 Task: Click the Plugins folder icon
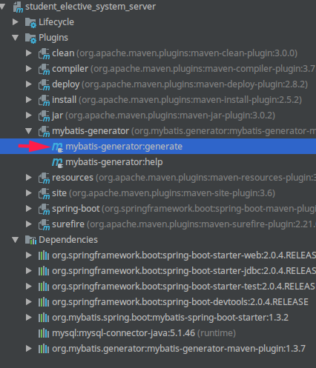coord(30,38)
